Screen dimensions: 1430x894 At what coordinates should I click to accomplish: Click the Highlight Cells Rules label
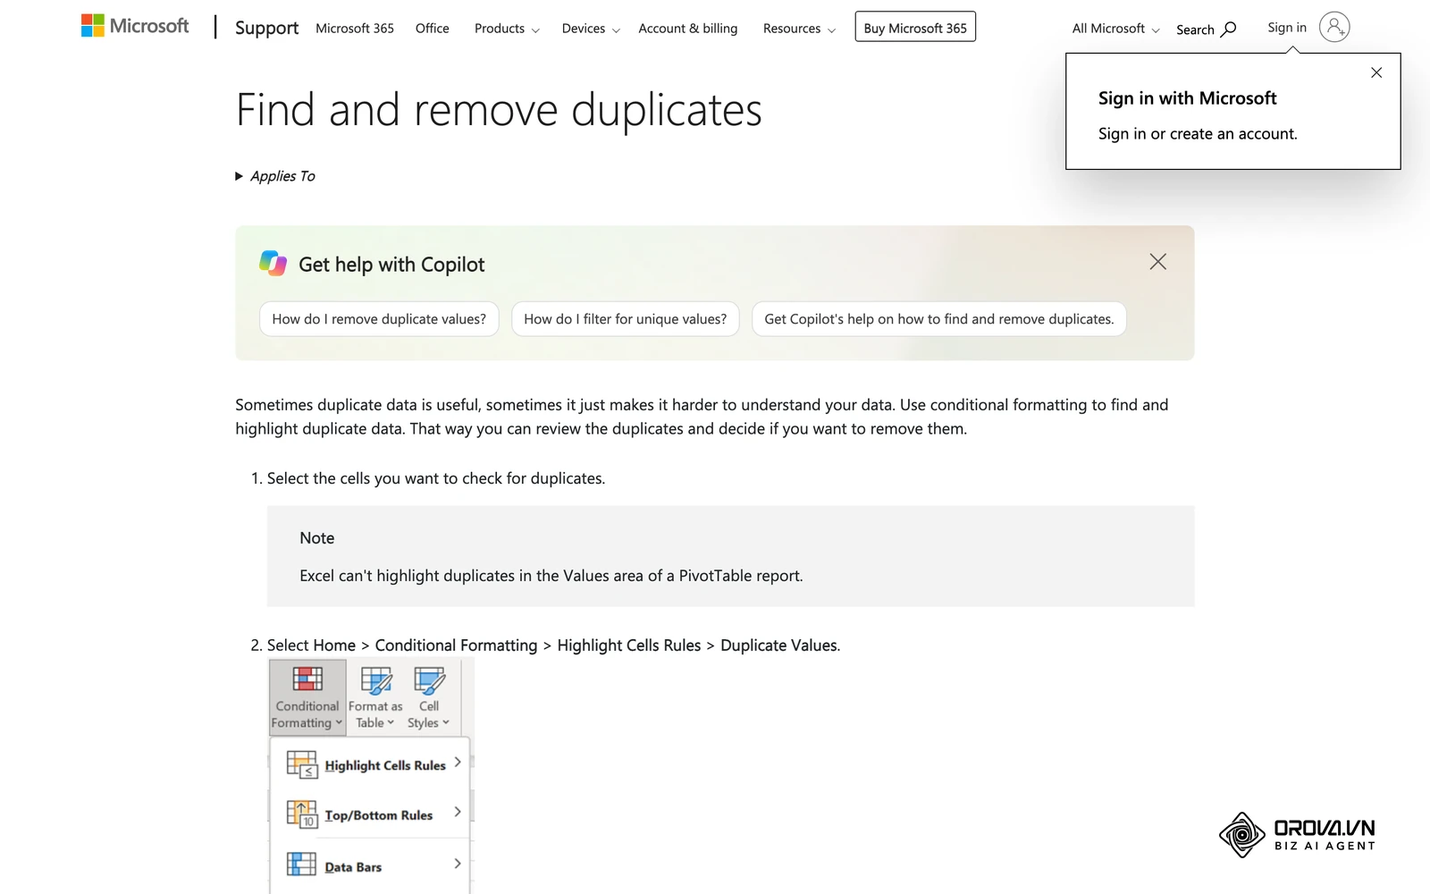(385, 765)
